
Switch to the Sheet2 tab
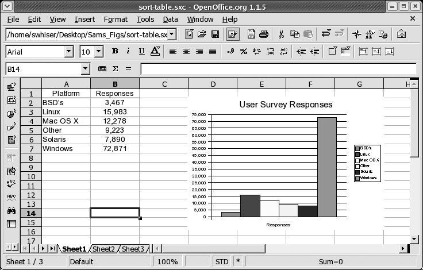pyautogui.click(x=103, y=249)
